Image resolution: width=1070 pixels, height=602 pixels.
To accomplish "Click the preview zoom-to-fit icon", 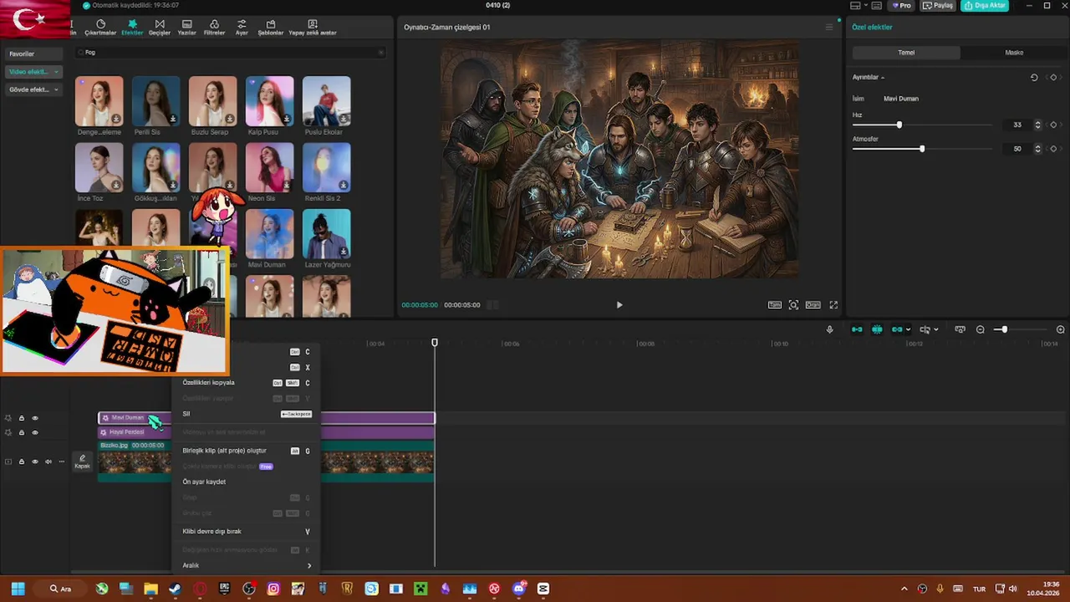I will point(793,305).
